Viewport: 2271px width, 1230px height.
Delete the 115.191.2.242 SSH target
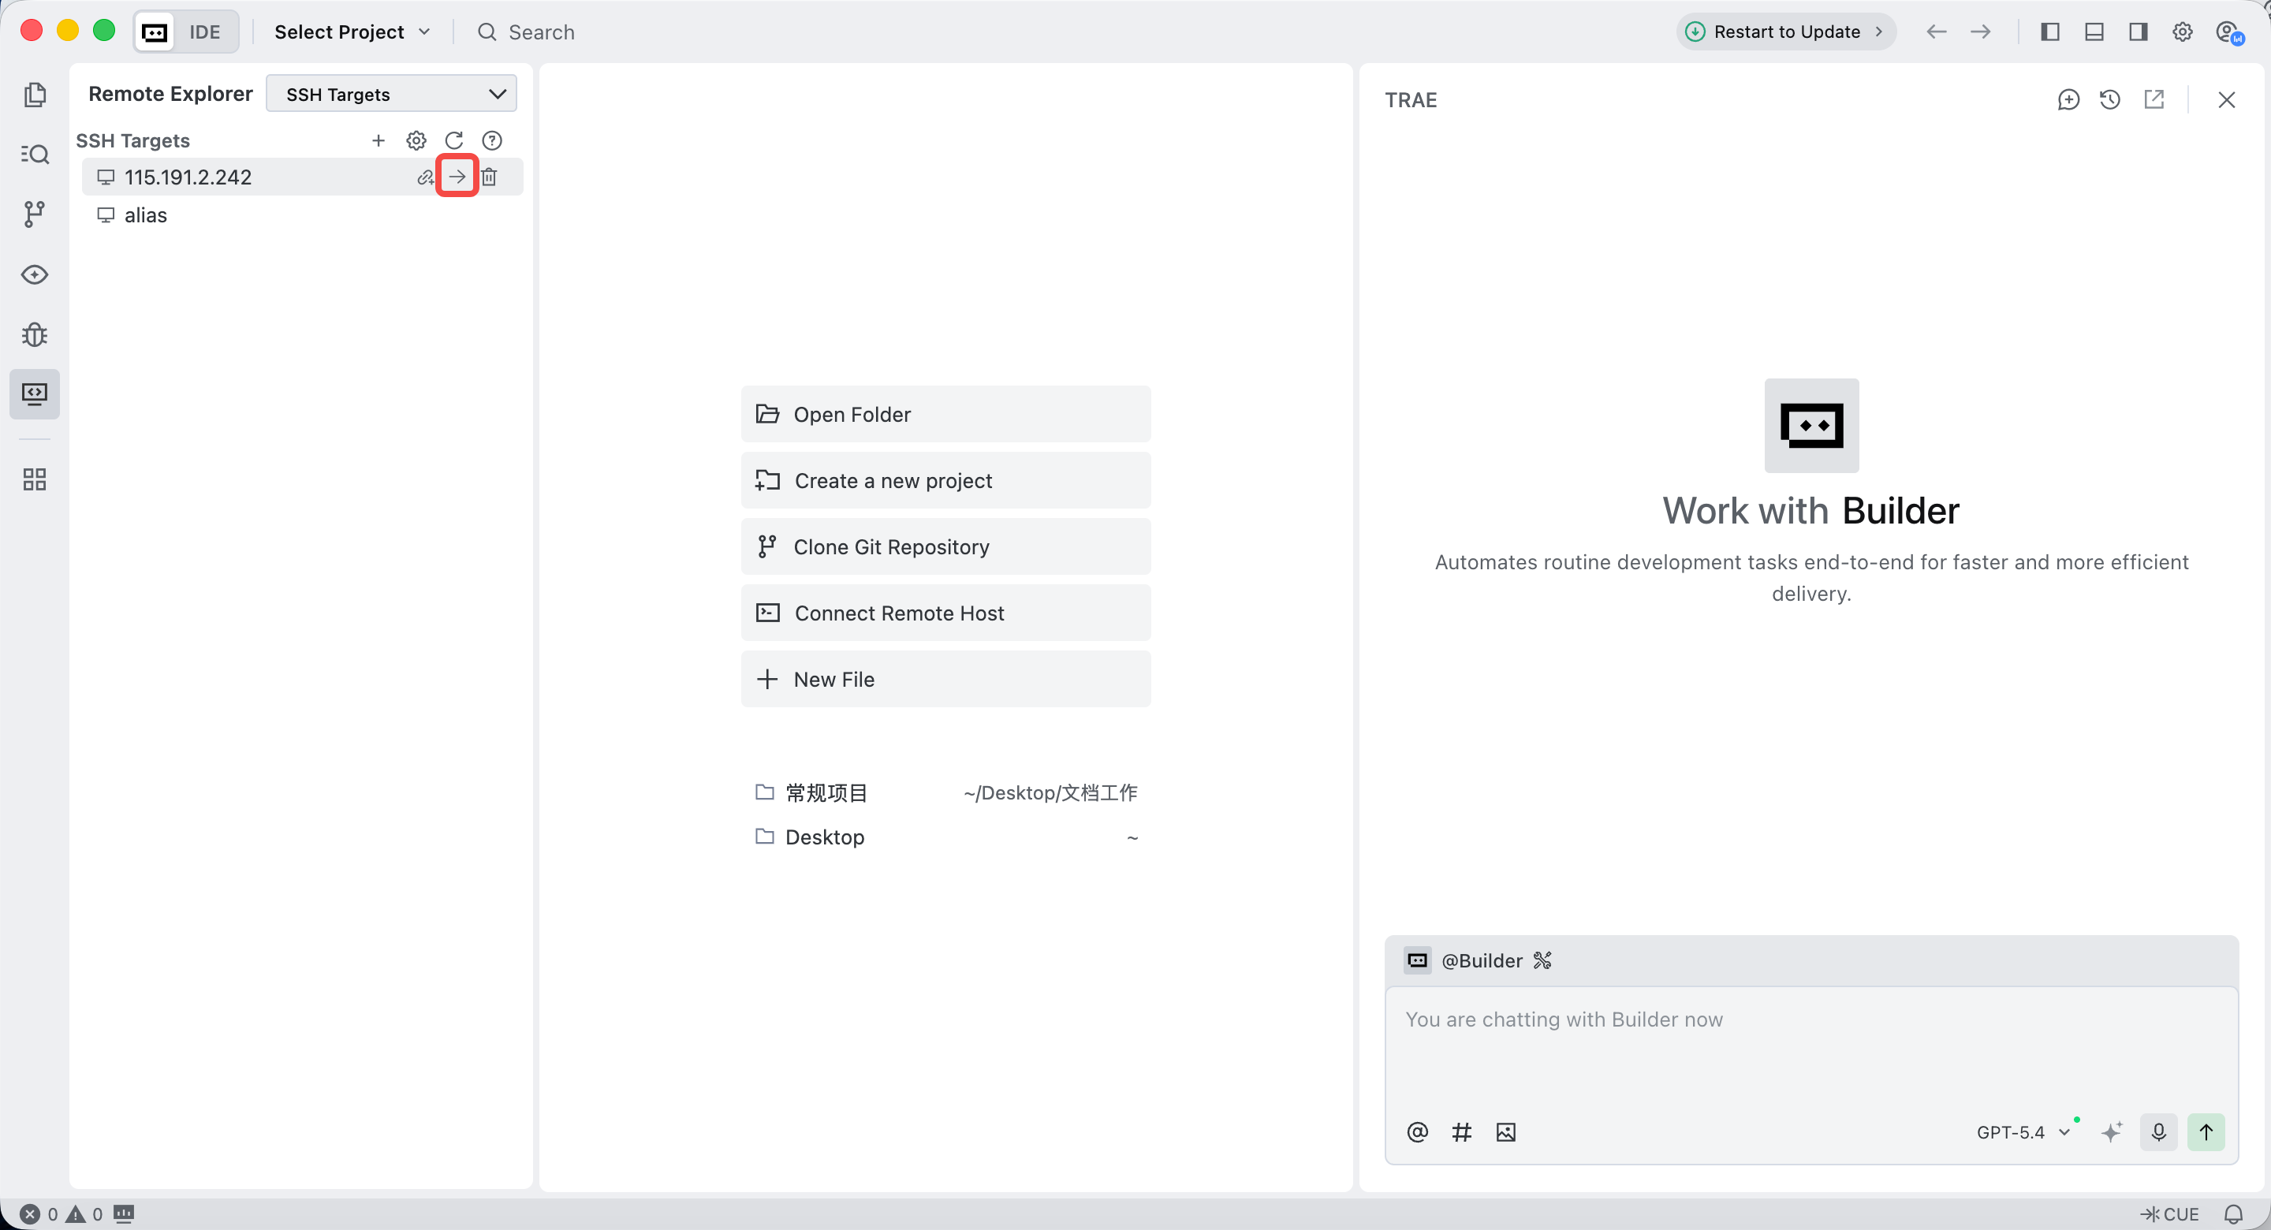[x=489, y=177]
